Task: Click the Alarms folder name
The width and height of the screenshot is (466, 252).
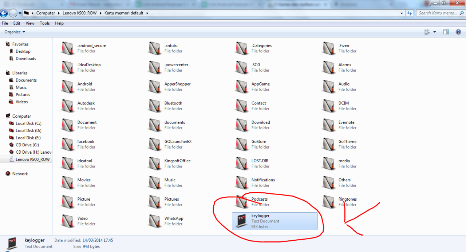Action: click(345, 65)
